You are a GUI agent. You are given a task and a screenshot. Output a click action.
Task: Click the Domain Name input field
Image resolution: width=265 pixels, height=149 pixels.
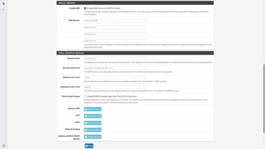(115, 58)
